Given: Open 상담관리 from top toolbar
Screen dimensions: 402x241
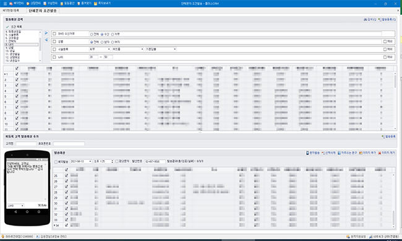Looking at the screenshot, I should pyautogui.click(x=33, y=3).
